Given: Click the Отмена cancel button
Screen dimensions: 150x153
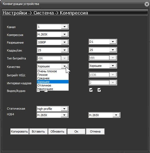Looking at the screenshot, I should tap(95, 131).
